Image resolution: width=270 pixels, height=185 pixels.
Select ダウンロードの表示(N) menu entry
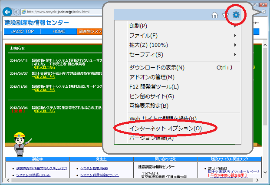tap(184, 67)
